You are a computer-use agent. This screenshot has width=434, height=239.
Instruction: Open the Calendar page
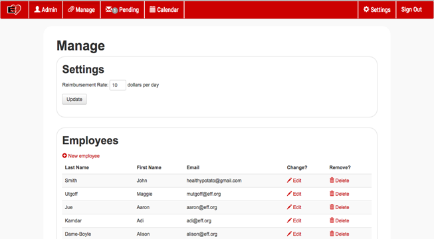(164, 10)
